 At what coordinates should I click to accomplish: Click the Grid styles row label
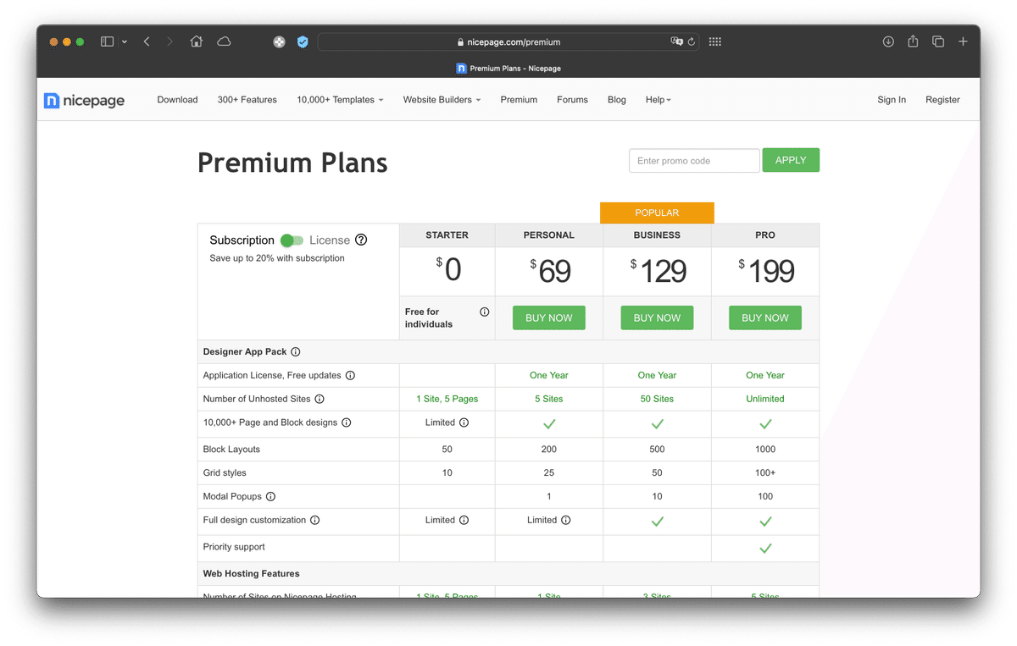point(225,473)
